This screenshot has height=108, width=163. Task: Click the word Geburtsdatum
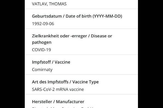47,16
